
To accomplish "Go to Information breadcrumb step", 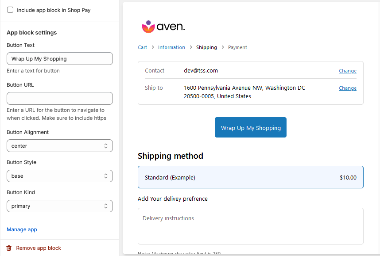I will click(x=171, y=47).
